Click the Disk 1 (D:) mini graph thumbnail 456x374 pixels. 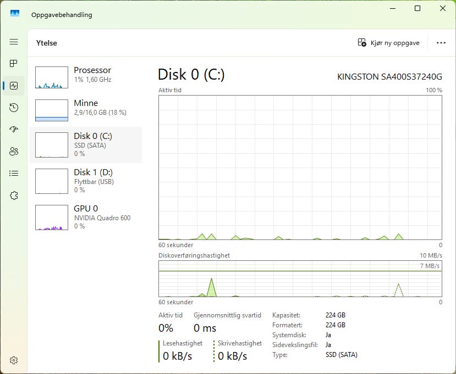coord(52,181)
